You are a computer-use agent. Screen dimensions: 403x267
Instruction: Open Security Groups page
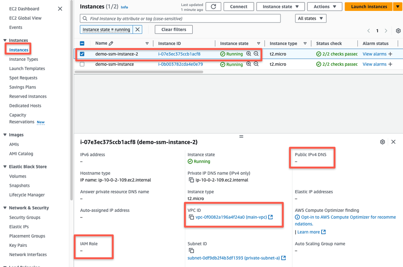pos(25,217)
